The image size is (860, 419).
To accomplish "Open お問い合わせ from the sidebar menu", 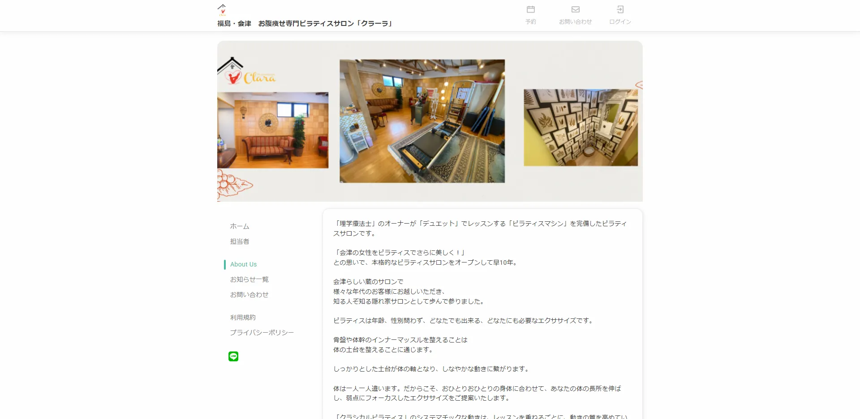I will click(x=249, y=295).
